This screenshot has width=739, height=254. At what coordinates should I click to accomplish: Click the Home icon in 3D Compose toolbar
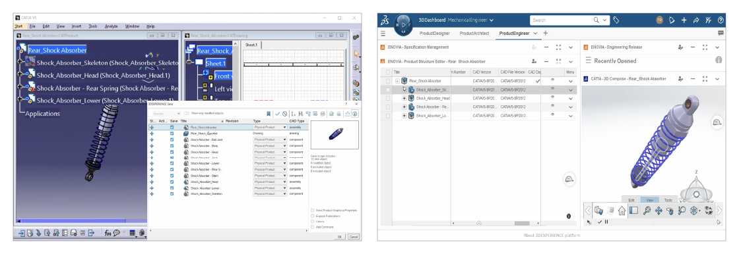click(x=622, y=211)
